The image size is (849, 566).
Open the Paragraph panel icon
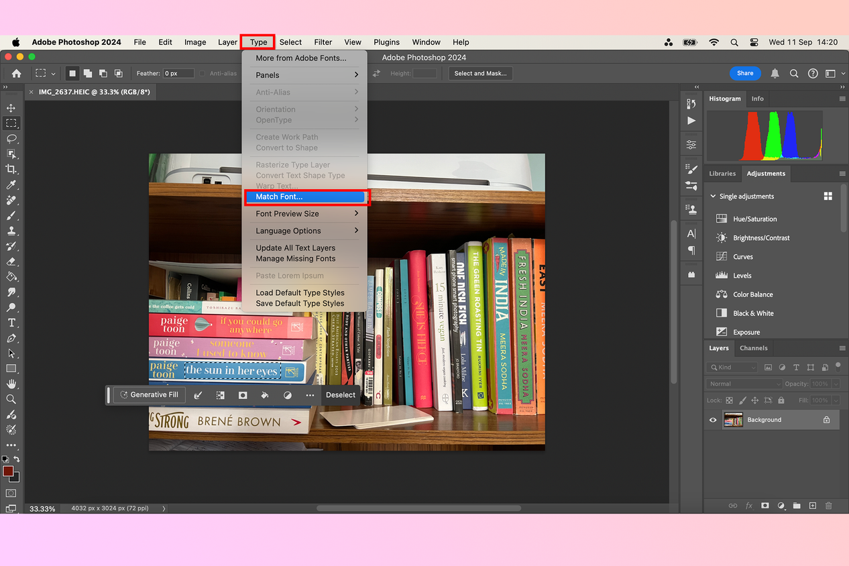[x=691, y=250]
